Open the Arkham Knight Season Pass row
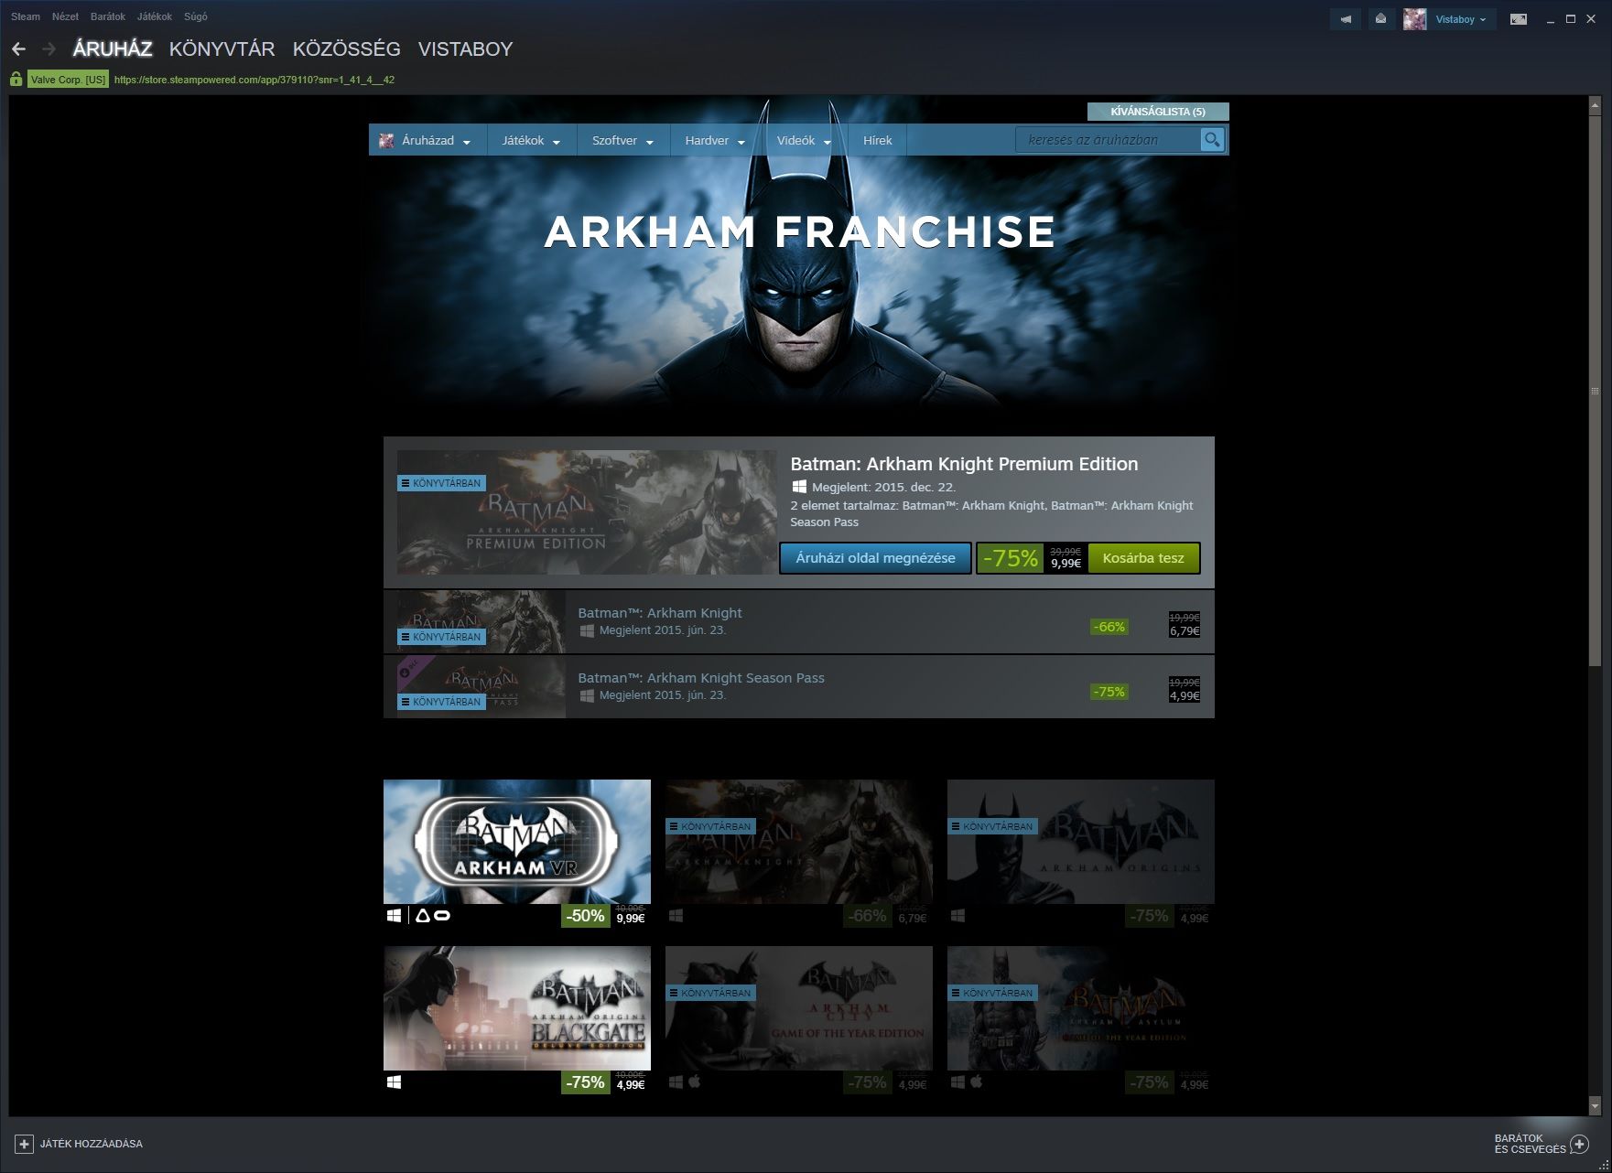Image resolution: width=1612 pixels, height=1173 pixels. tap(798, 686)
